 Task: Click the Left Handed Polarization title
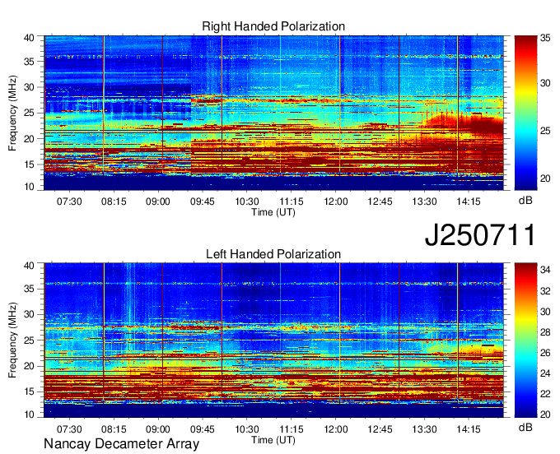pyautogui.click(x=273, y=254)
